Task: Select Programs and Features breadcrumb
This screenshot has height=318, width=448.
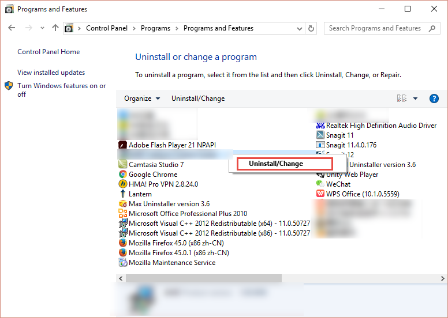Action: pos(218,28)
